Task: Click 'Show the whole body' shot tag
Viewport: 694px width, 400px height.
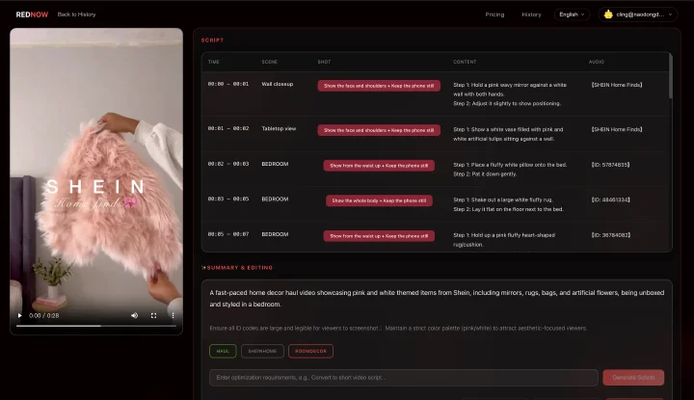Action: 379,200
